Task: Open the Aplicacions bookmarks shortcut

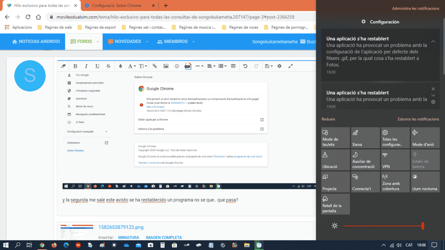Action: (x=18, y=27)
